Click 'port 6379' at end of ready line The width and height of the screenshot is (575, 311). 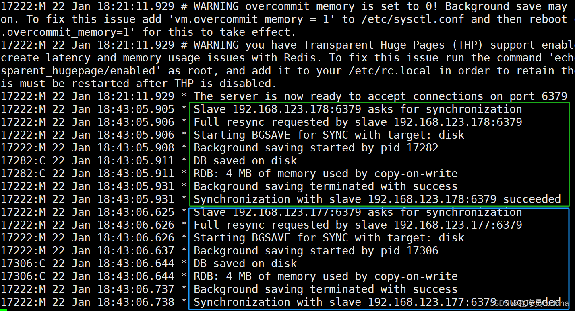[x=538, y=96]
